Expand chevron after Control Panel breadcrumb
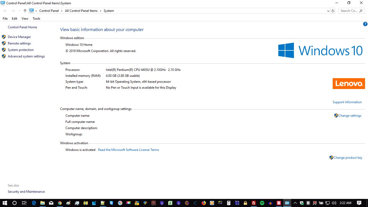Viewport: 368px width, 207px height. click(x=62, y=11)
